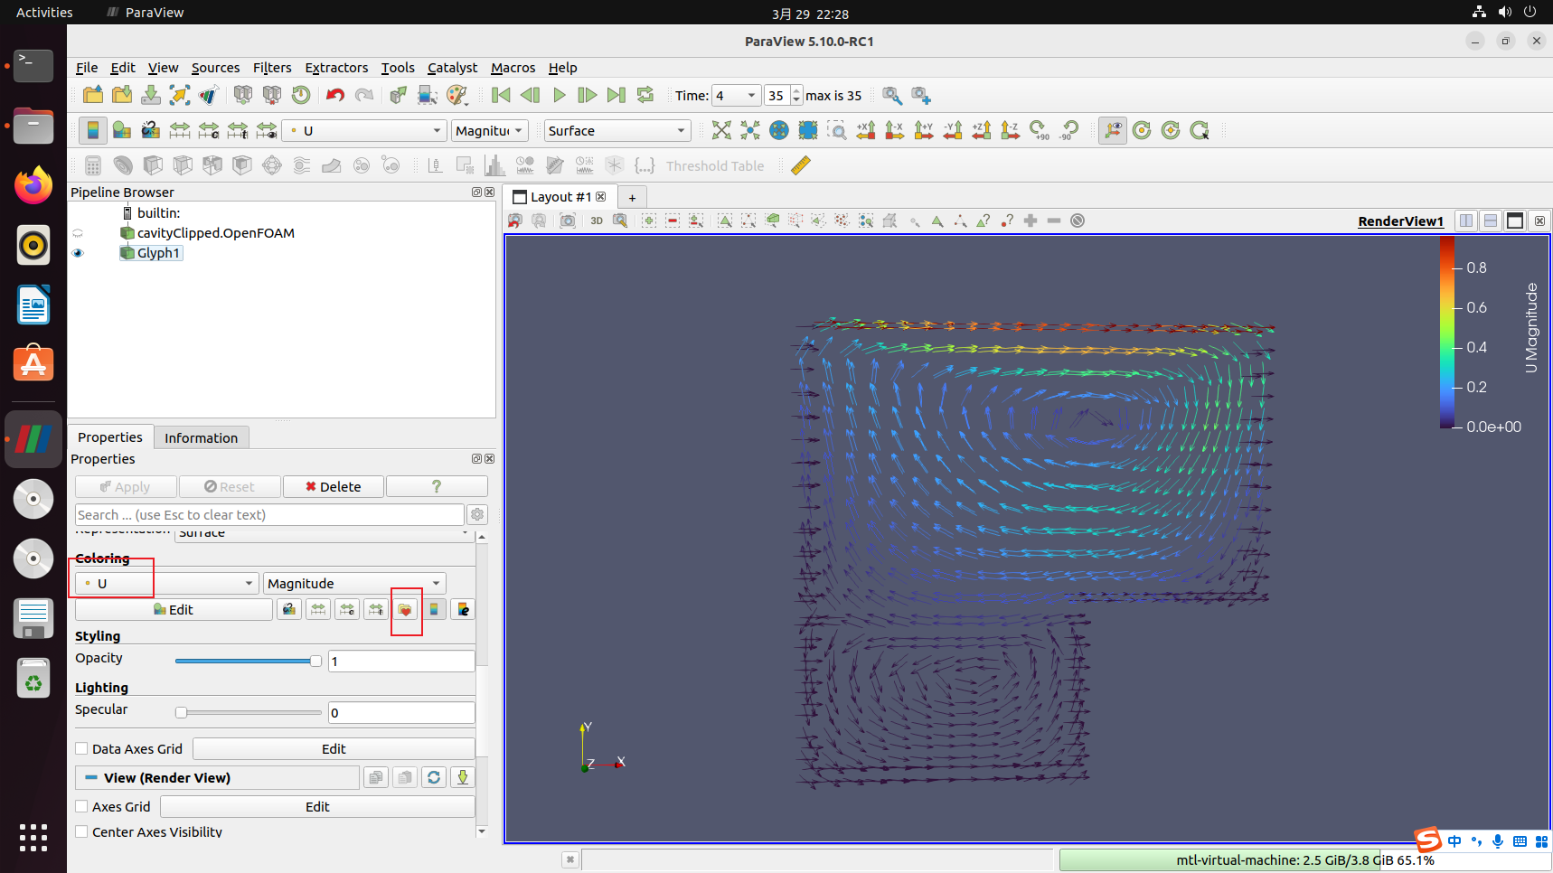The image size is (1553, 873).
Task: Open Coloring U array dropdown in Properties
Action: point(167,584)
